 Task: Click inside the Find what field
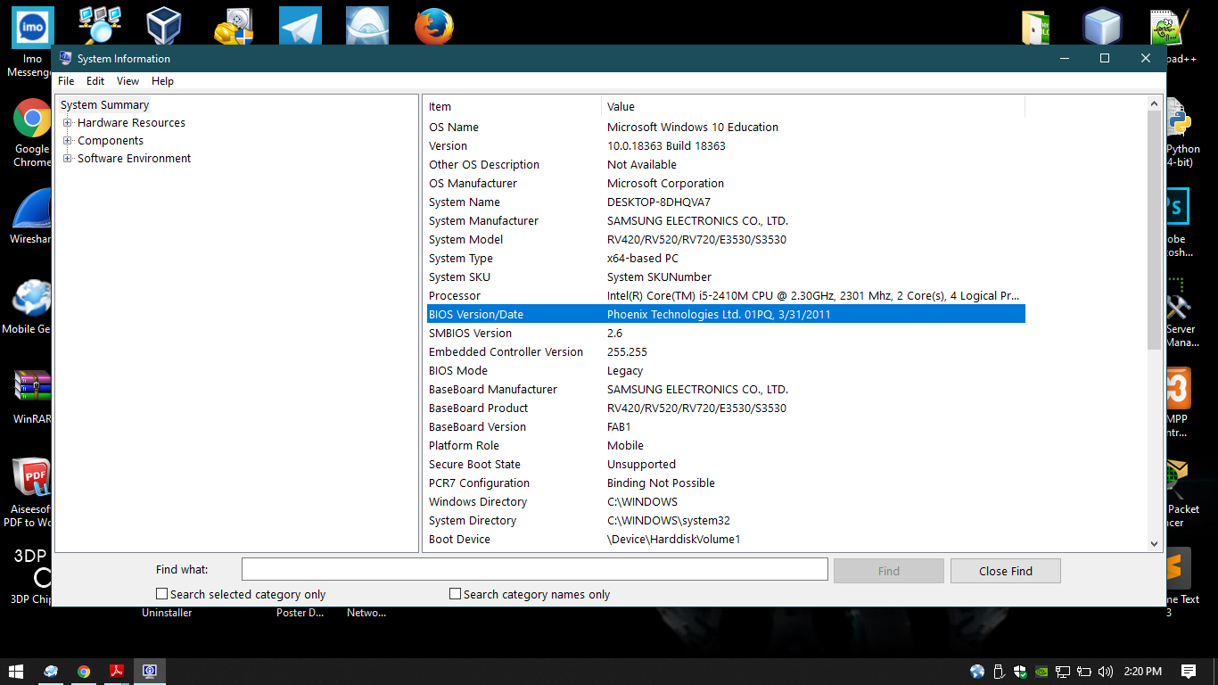click(x=533, y=568)
